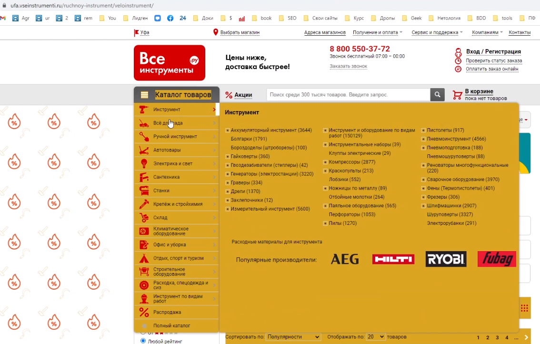The width and height of the screenshot is (540, 344).
Task: Click the red flag icon next to Уфа
Action: tap(136, 32)
